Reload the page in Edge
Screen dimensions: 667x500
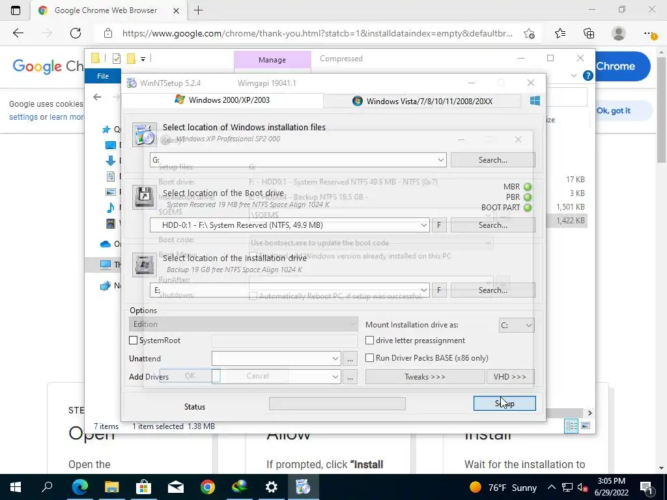[76, 33]
